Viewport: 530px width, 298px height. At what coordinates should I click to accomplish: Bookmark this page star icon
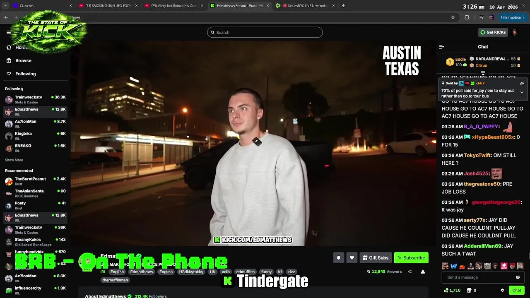pyautogui.click(x=453, y=17)
